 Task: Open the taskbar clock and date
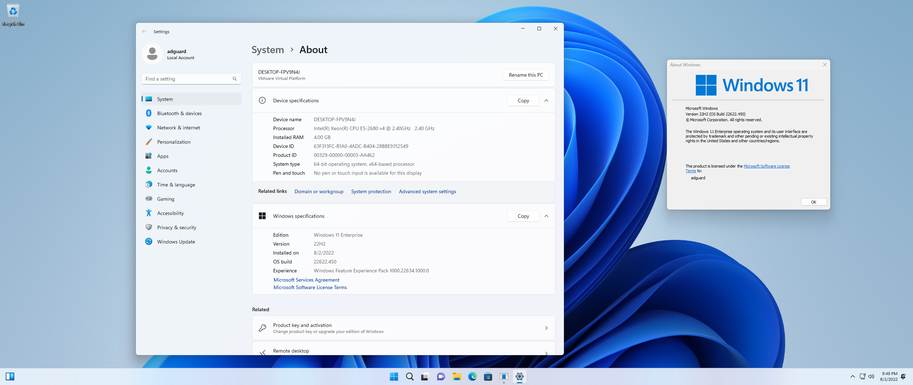click(x=889, y=376)
